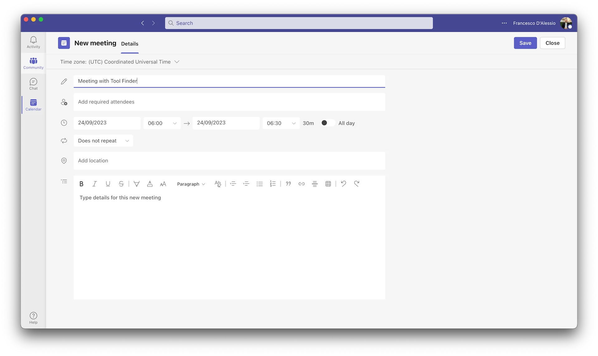Toggle the All day switch
Screen dimensions: 598x356
pos(327,123)
